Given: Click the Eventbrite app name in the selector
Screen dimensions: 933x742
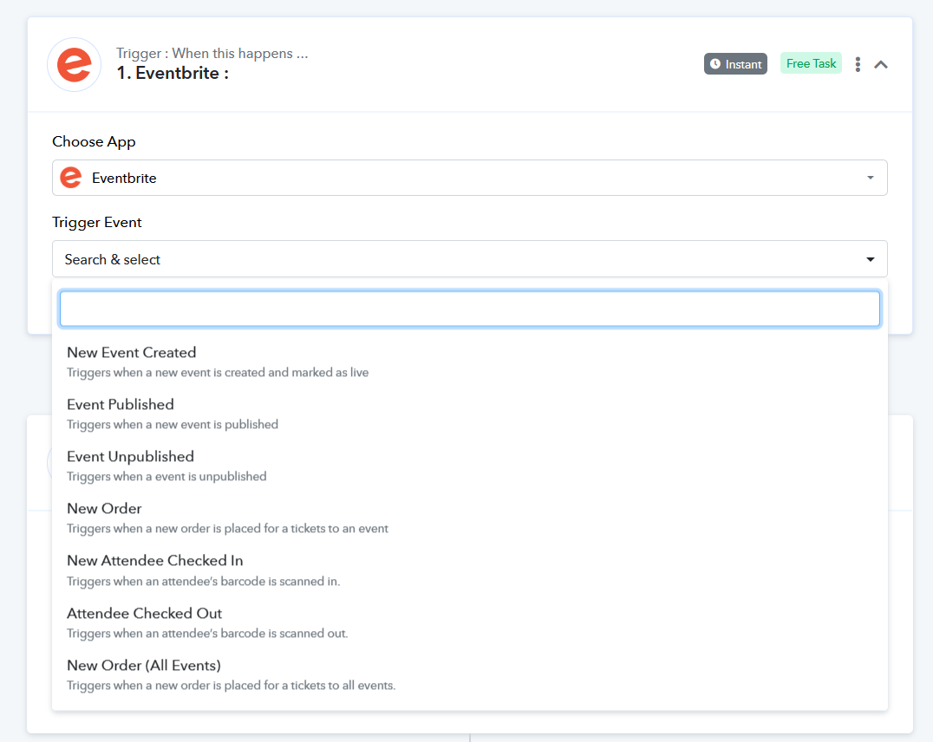Looking at the screenshot, I should [124, 178].
